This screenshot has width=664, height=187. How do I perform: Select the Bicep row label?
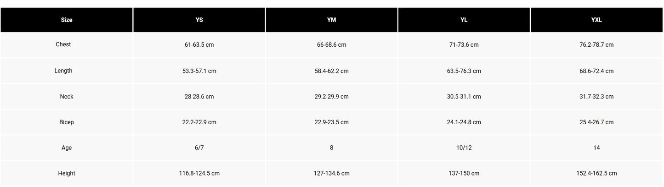67,122
